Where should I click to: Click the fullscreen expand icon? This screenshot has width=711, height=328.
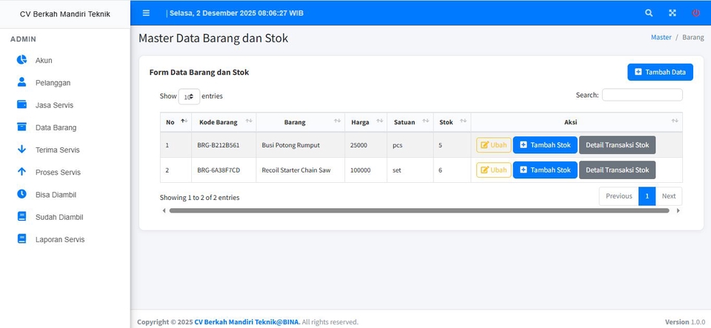672,13
